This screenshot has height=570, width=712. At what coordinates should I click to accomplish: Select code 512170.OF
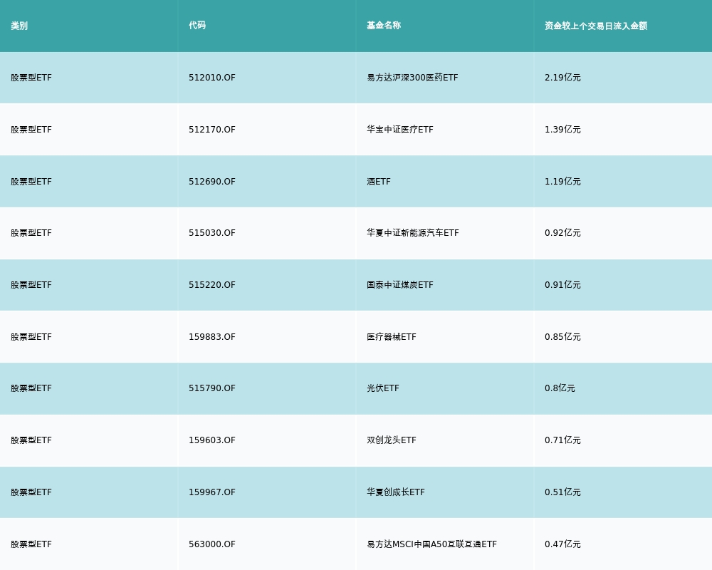(x=212, y=130)
